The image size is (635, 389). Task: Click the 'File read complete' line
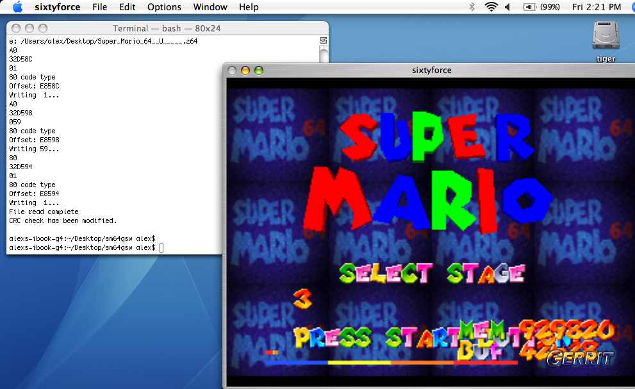tap(44, 211)
